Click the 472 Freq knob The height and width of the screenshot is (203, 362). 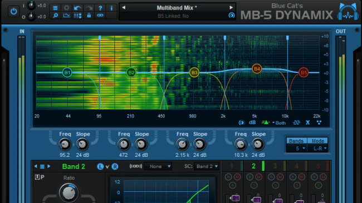pyautogui.click(x=124, y=145)
